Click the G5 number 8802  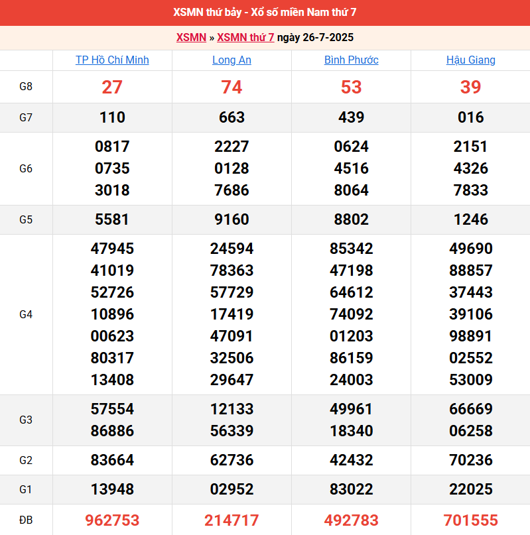click(352, 219)
